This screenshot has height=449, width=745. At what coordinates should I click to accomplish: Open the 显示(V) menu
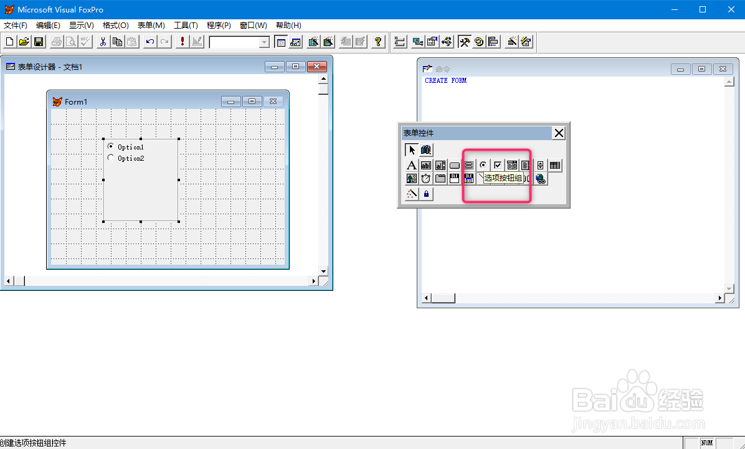tap(81, 25)
